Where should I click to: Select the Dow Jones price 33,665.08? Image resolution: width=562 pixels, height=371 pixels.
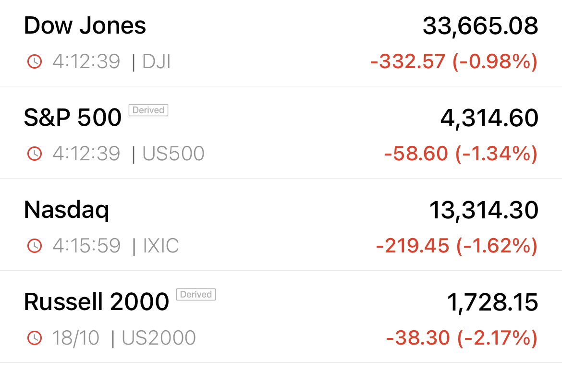point(480,26)
